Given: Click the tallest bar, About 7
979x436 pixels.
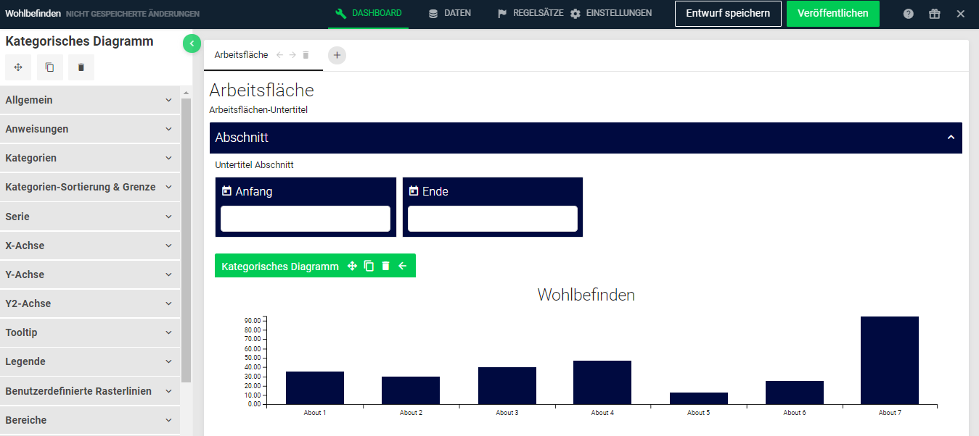Looking at the screenshot, I should 890,361.
